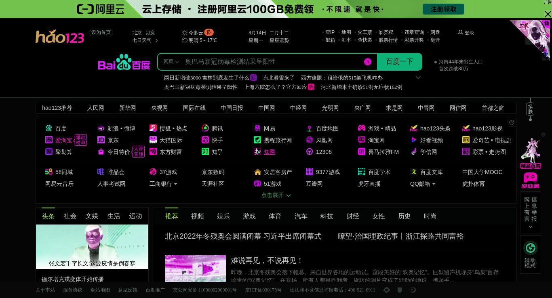Open QQ邮箱 dropdown arrow
The image size is (552, 298).
click(434, 184)
